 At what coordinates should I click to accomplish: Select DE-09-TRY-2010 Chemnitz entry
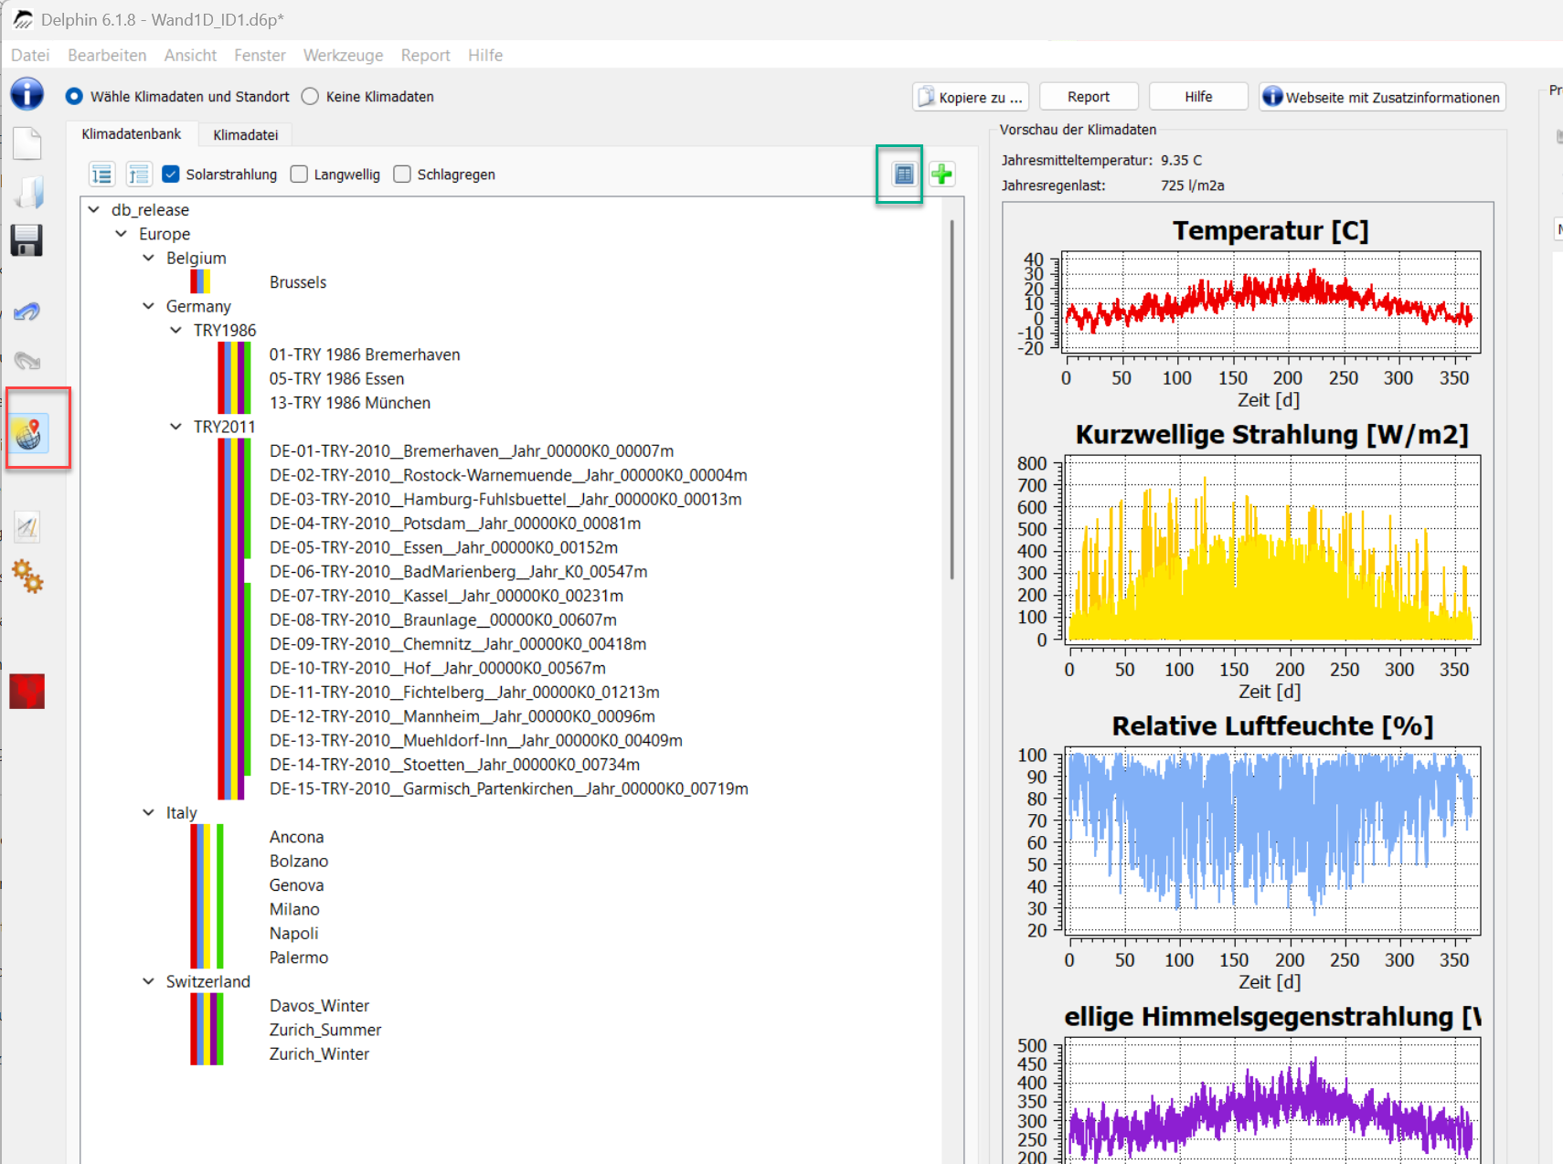458,644
